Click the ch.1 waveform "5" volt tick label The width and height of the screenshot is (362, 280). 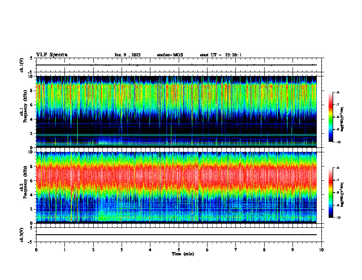[32, 58]
